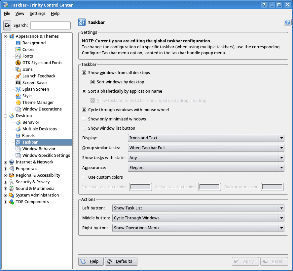Expand the Peripherals branch

(x=5, y=169)
